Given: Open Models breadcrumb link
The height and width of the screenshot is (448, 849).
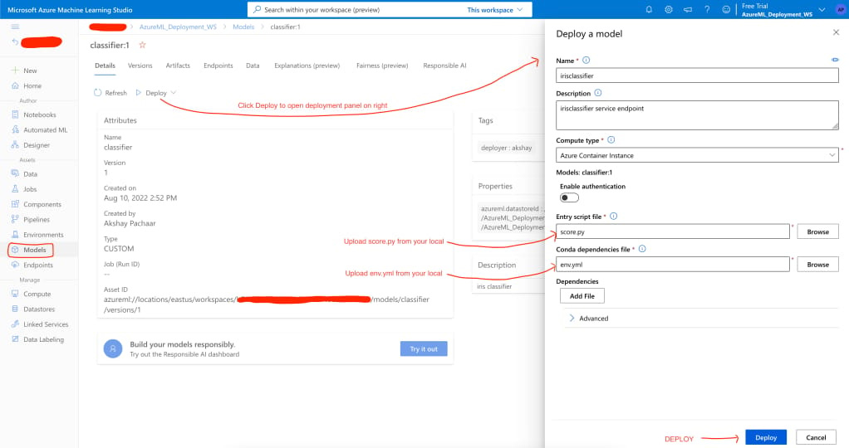Looking at the screenshot, I should [243, 27].
